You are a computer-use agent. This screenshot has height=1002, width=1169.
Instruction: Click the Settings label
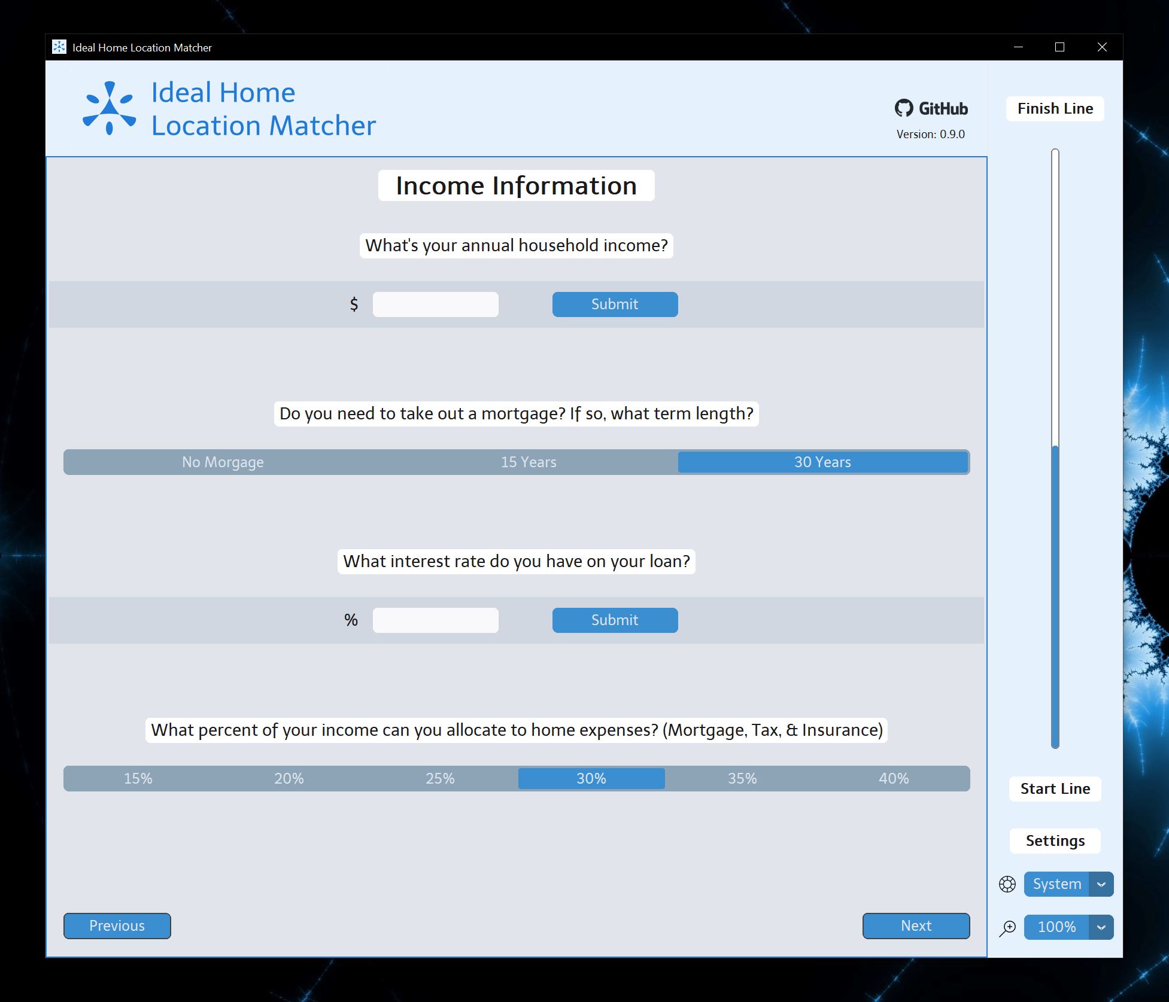1055,841
